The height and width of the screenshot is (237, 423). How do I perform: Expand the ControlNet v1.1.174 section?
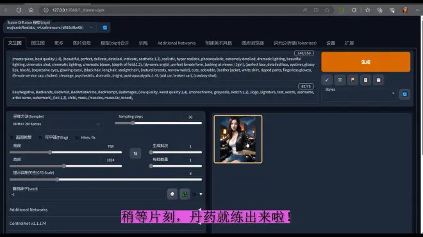105,224
